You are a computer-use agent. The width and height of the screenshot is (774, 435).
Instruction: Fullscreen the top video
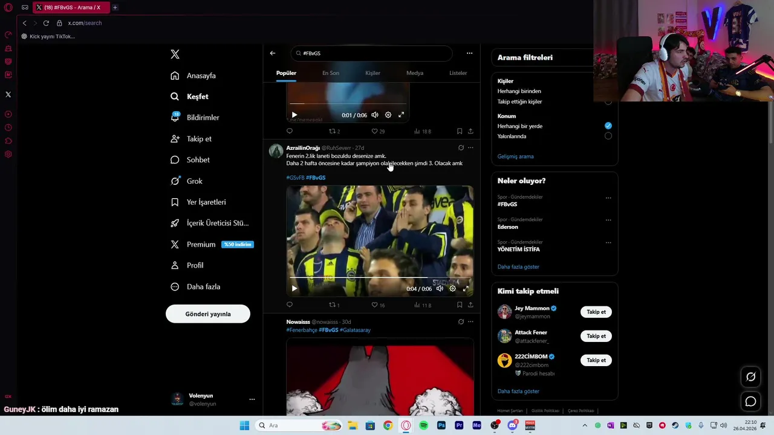coord(401,115)
